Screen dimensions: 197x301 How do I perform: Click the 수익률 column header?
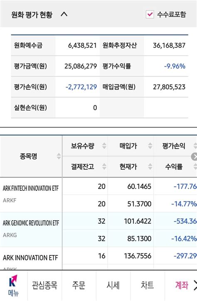(174, 167)
